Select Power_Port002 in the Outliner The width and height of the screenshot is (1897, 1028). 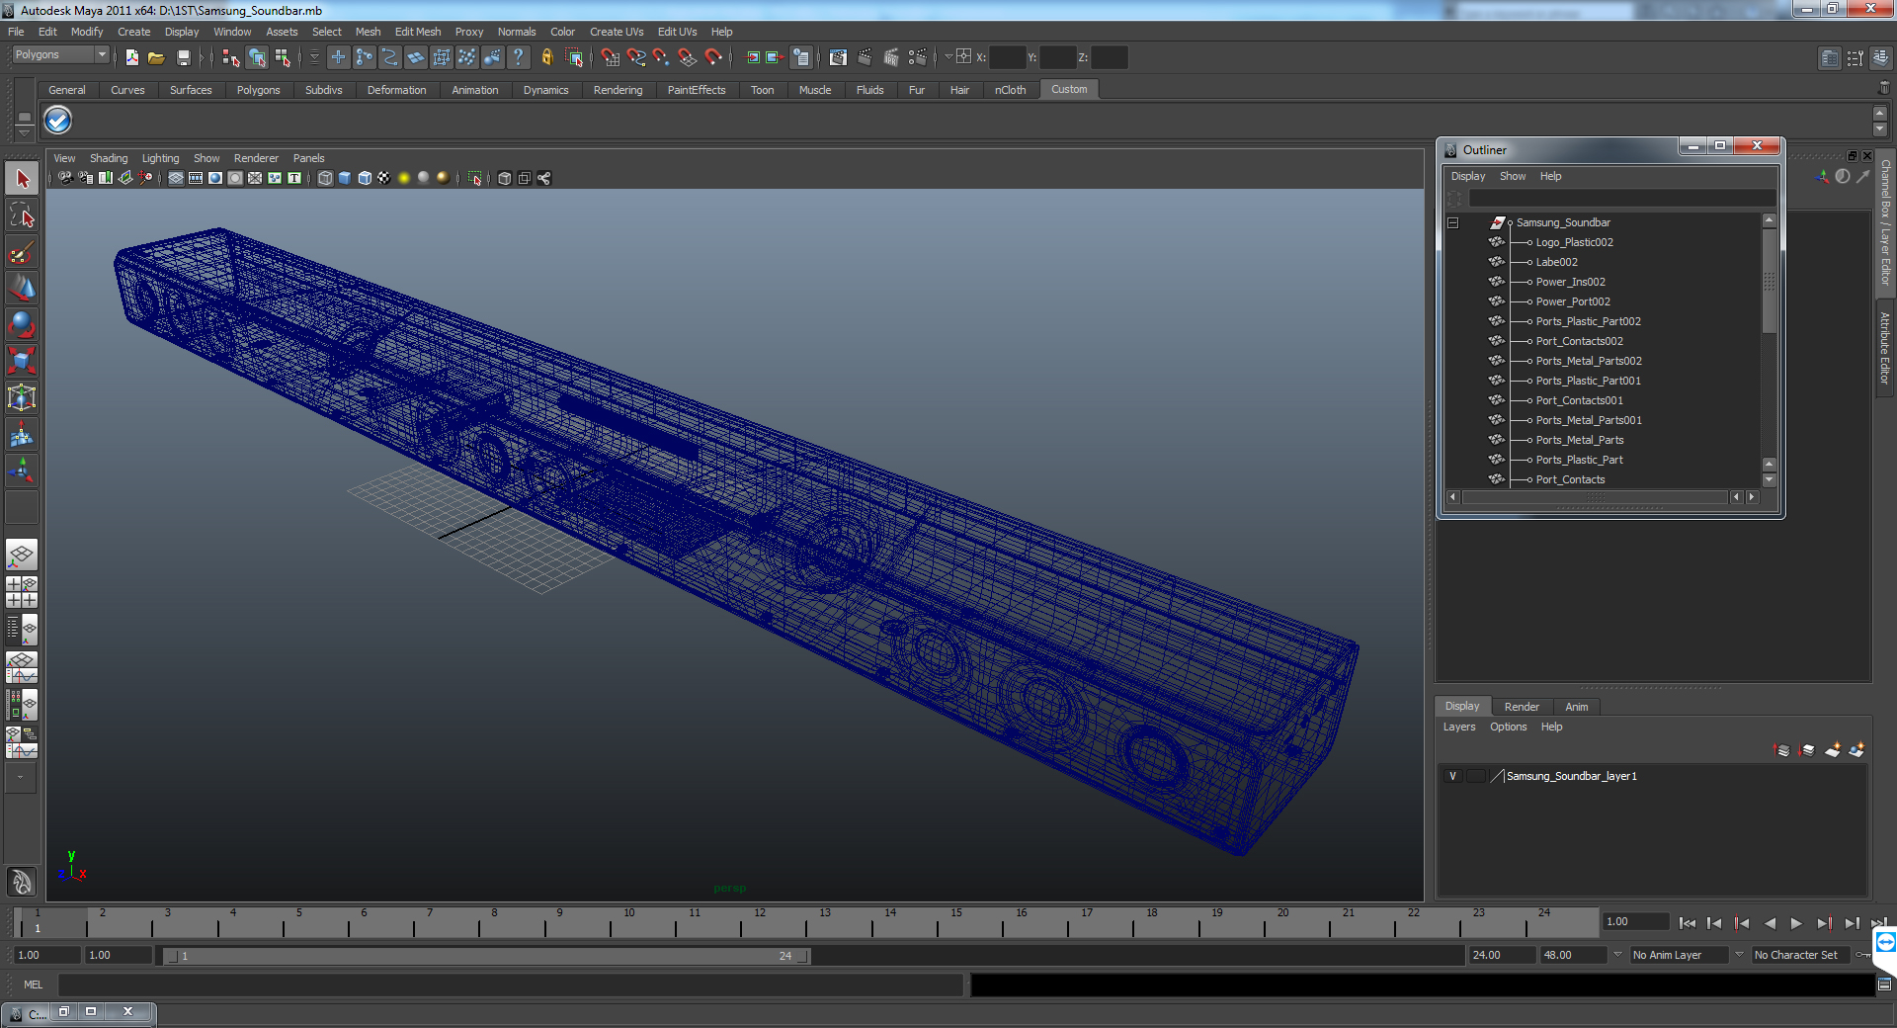1572,301
